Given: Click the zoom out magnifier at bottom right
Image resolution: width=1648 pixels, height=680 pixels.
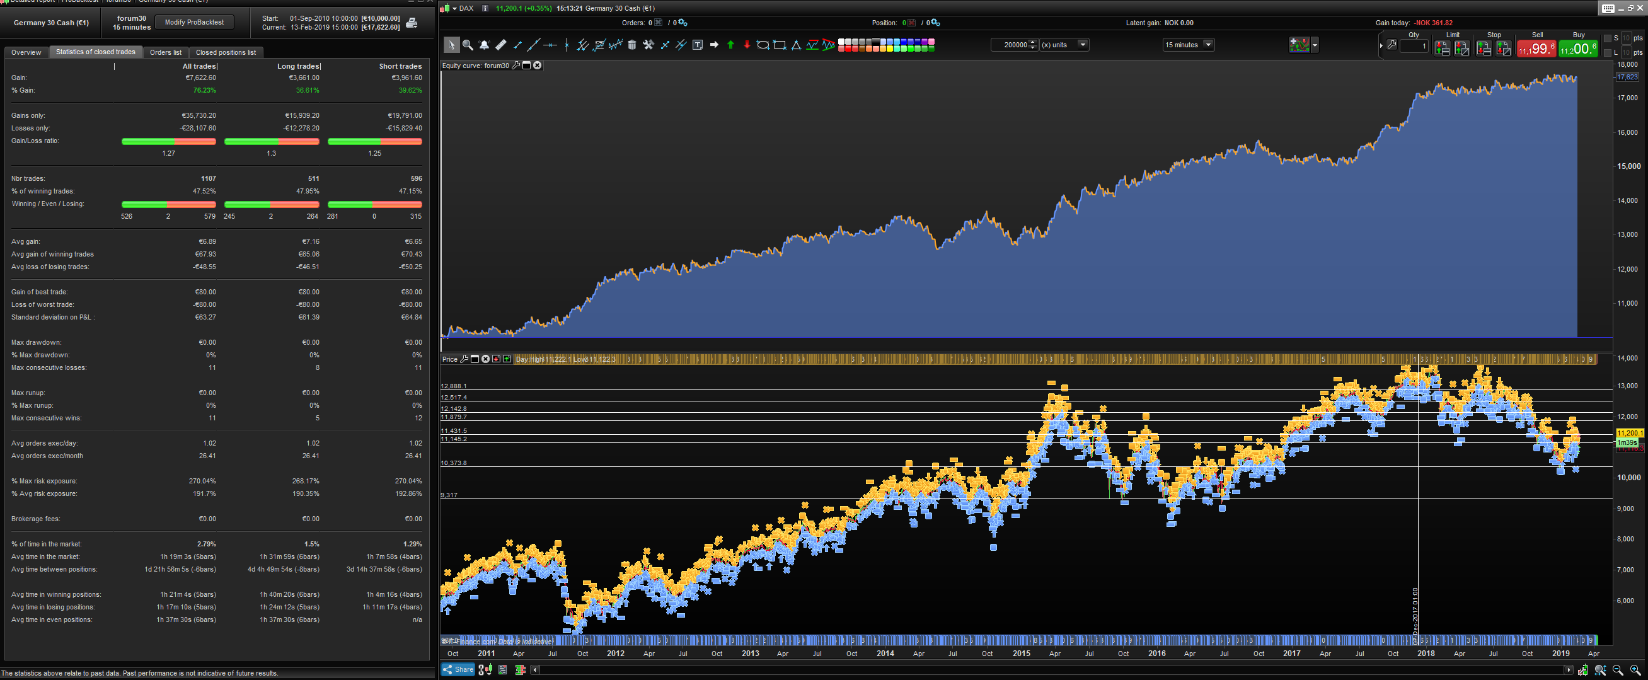Looking at the screenshot, I should click(x=1618, y=670).
